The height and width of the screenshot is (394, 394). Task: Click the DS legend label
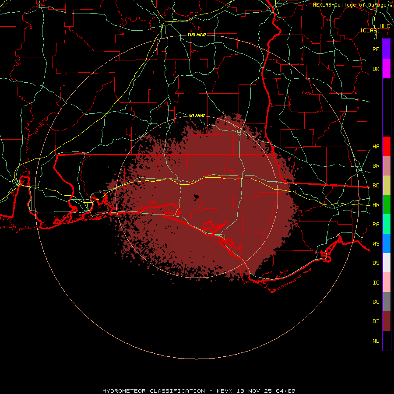[x=376, y=263]
